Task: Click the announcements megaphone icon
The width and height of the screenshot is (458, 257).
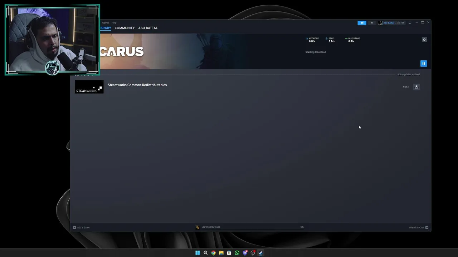Action: (362, 23)
